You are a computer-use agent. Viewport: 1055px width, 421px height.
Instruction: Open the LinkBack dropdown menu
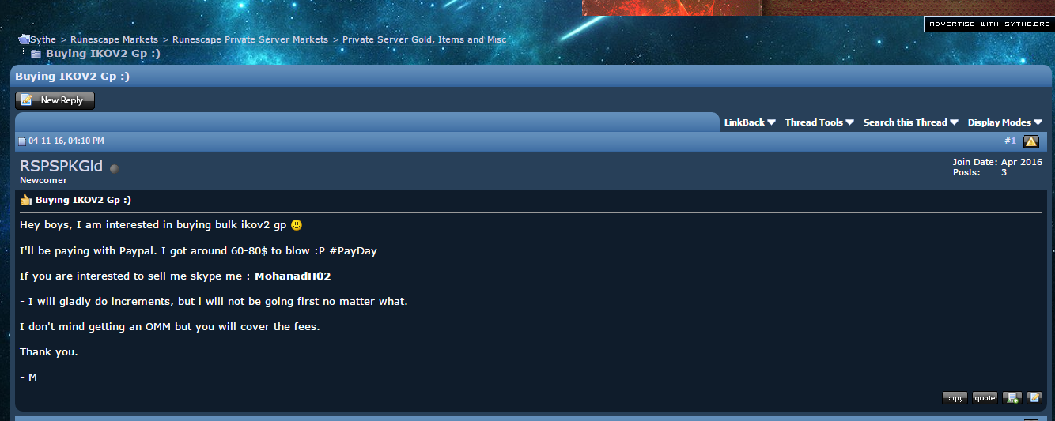(x=750, y=122)
